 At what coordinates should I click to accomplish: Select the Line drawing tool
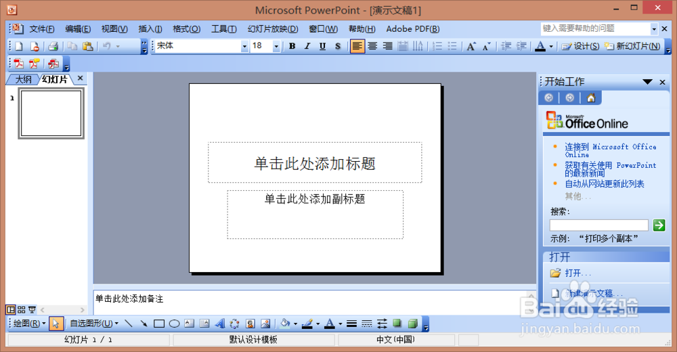128,324
